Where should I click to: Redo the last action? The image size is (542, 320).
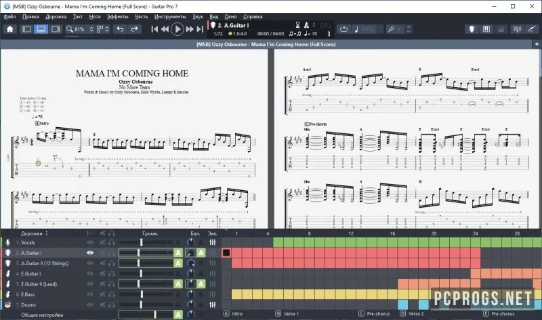click(134, 29)
